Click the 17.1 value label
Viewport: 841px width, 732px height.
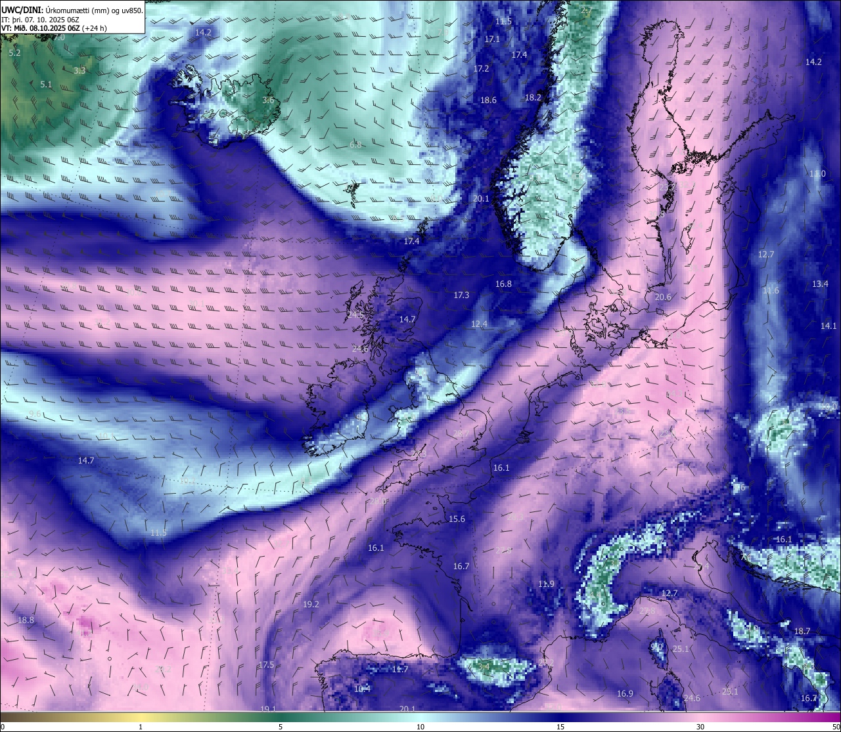tap(492, 39)
